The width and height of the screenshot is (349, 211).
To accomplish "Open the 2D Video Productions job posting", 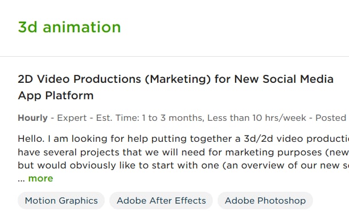I will coord(175,87).
